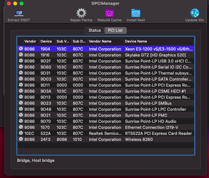Select device ID 24F3 cell
209x178 pixels.
(x=46, y=139)
